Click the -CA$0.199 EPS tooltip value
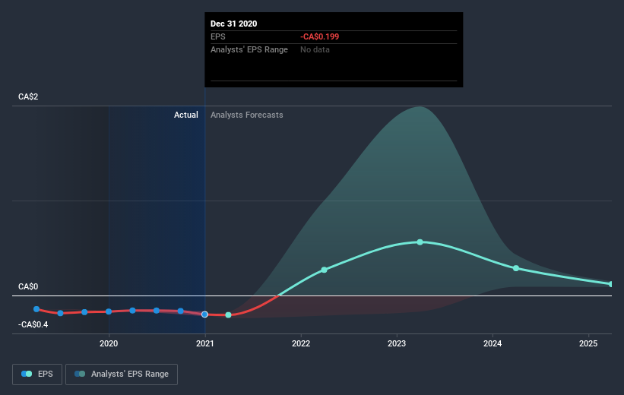 tap(319, 36)
